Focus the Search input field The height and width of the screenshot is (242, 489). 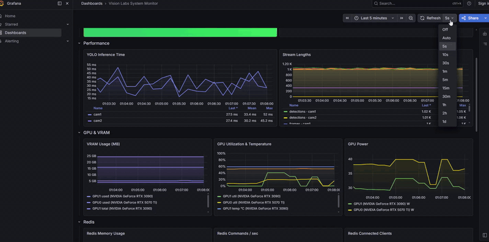(417, 4)
